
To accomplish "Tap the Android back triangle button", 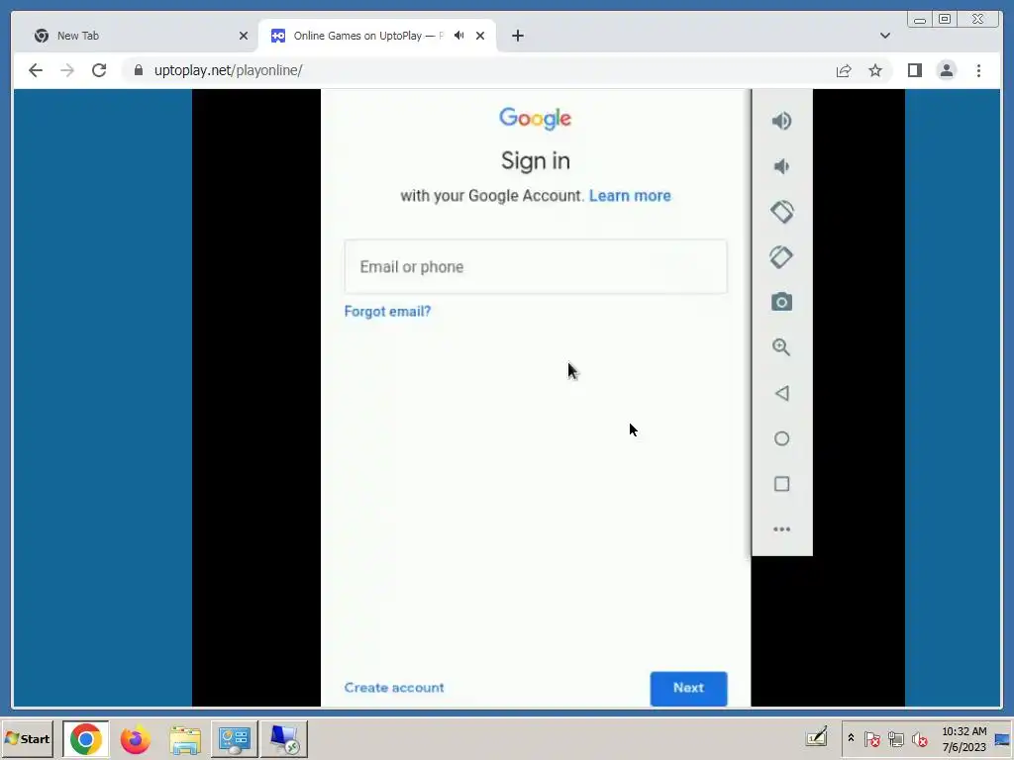I will tap(782, 393).
